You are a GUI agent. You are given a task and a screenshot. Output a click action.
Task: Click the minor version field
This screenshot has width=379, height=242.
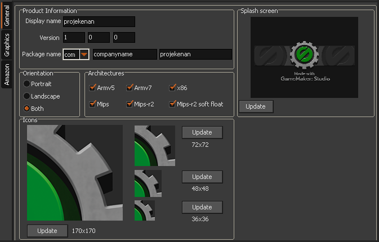coord(99,38)
